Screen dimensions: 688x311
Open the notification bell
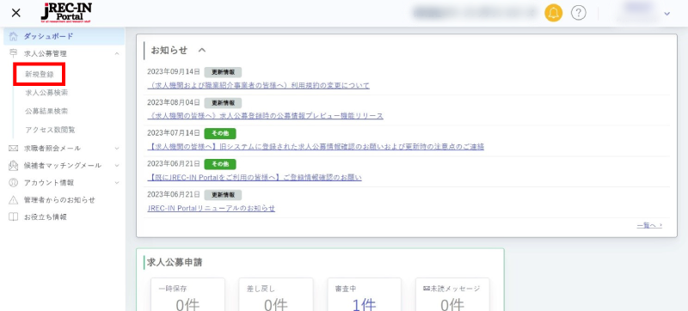[x=554, y=13]
